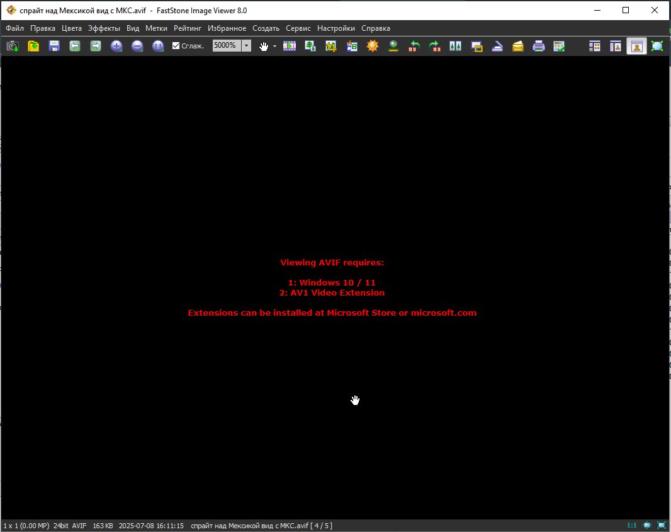Viewport: 671px width, 532px height.
Task: Open the Цвета menu
Action: (x=72, y=28)
